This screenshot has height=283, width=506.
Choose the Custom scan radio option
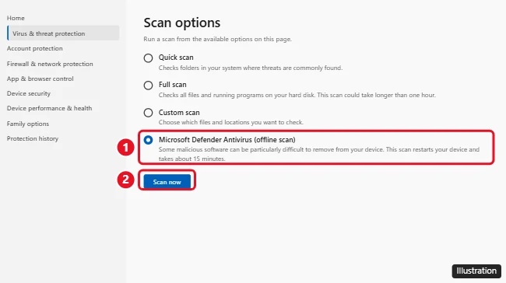pos(148,113)
